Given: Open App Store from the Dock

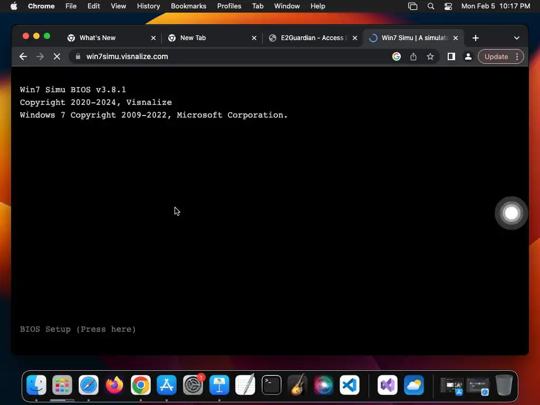Looking at the screenshot, I should coord(167,384).
